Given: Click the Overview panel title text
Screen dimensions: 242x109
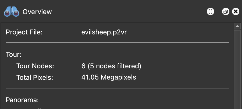Looking at the screenshot, I should (37, 12).
